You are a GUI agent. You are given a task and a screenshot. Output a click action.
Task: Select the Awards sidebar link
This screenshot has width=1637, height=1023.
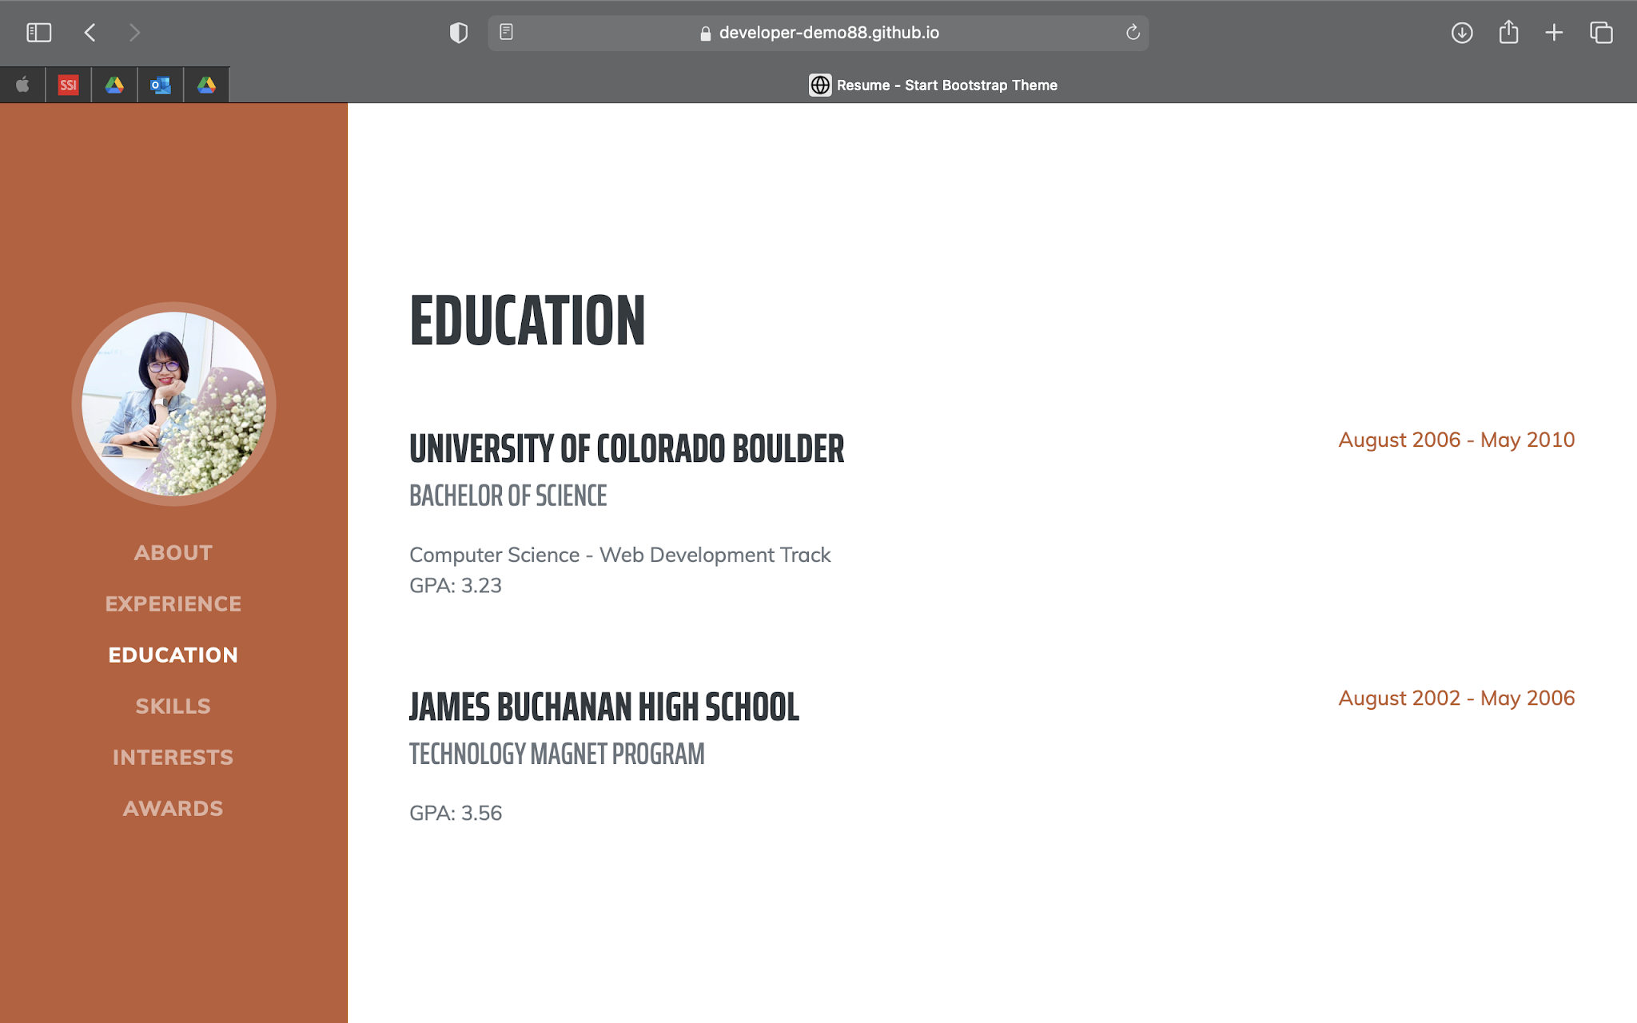coord(173,808)
